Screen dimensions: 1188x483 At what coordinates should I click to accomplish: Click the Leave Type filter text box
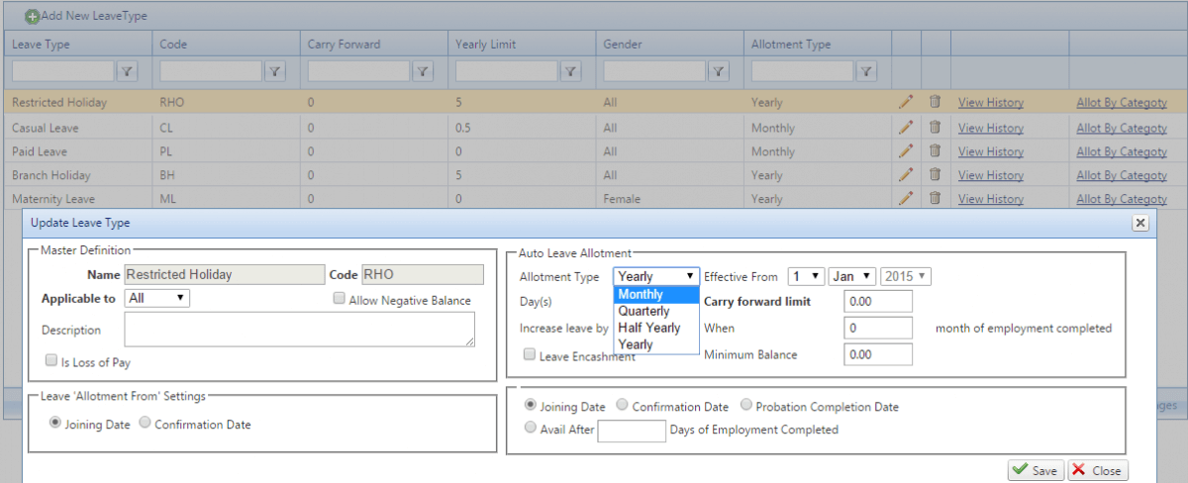63,71
